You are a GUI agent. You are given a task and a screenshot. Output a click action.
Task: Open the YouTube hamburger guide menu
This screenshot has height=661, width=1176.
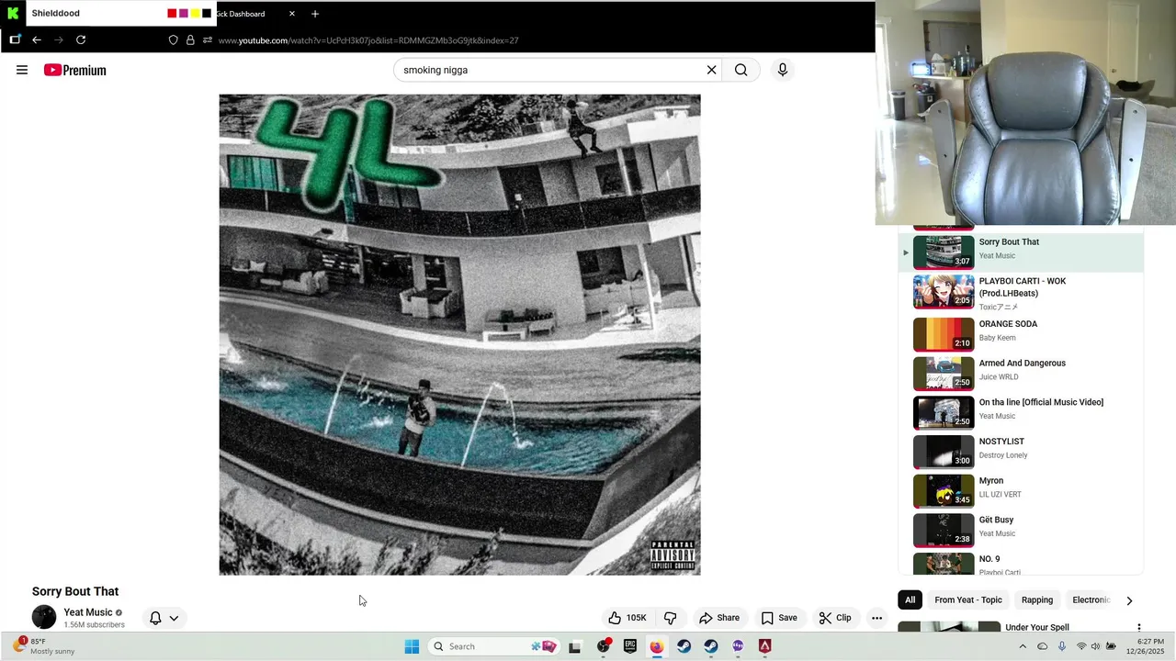pyautogui.click(x=22, y=70)
